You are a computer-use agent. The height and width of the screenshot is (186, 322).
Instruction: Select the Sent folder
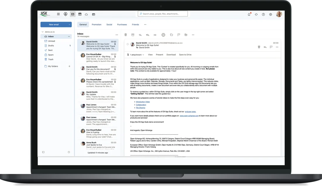[56, 50]
